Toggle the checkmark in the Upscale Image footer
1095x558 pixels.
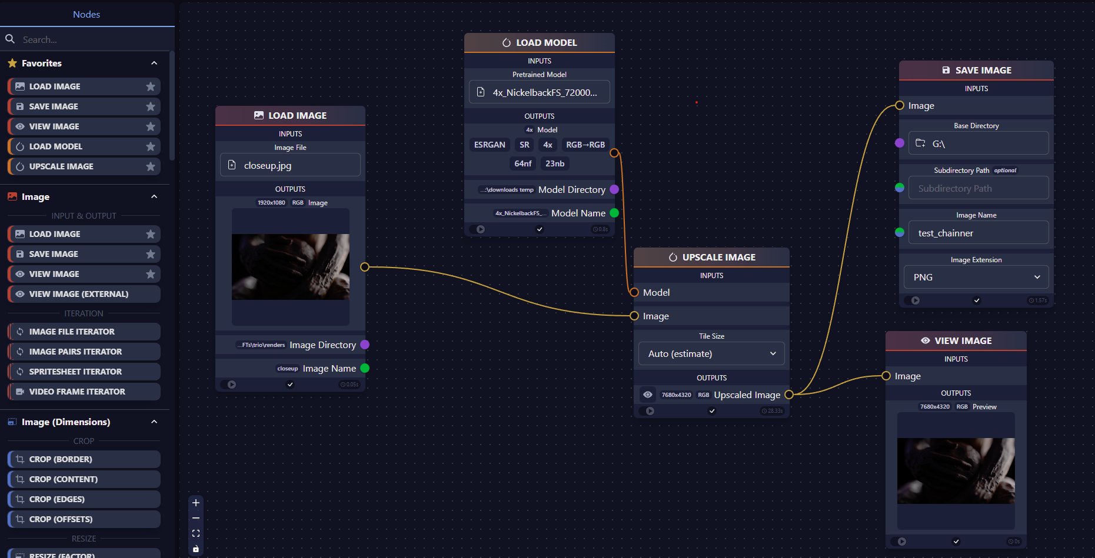[x=711, y=411]
